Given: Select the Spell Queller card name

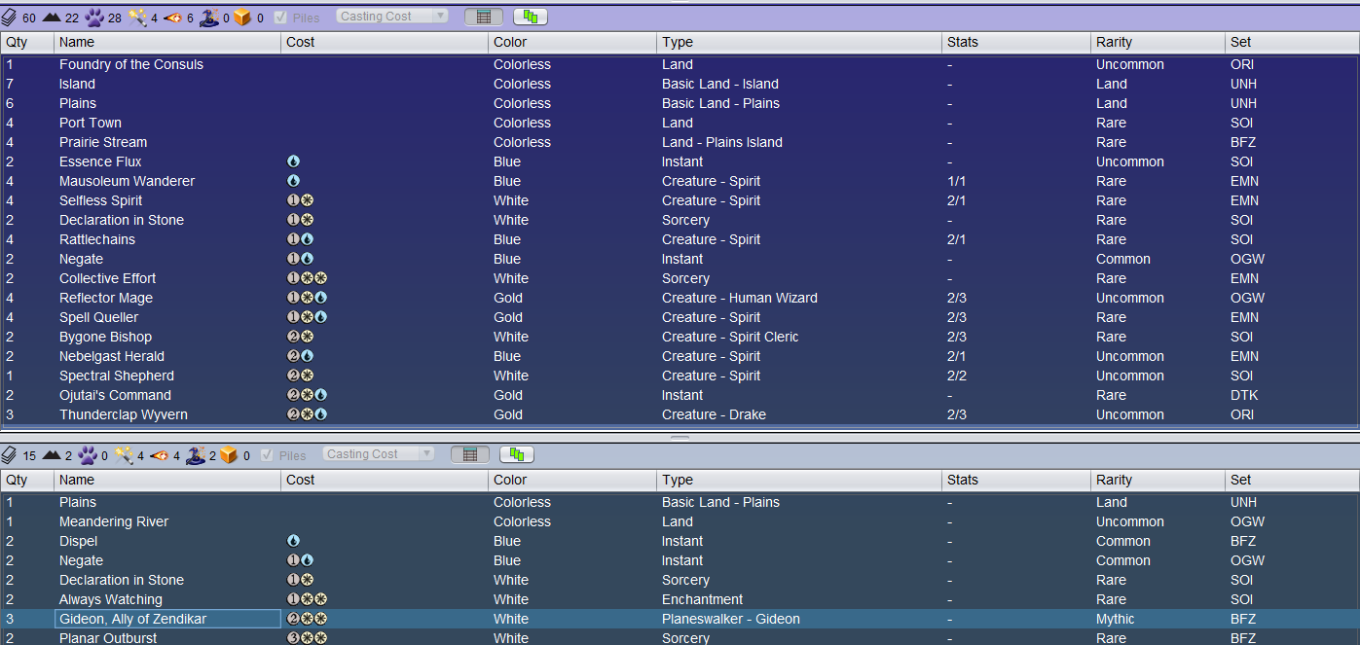Looking at the screenshot, I should [x=98, y=317].
